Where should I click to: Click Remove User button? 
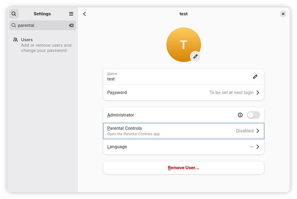pyautogui.click(x=183, y=168)
